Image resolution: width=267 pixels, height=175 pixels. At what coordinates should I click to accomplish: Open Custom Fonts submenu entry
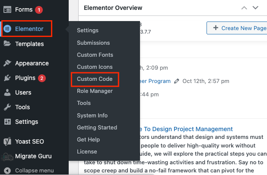point(95,55)
